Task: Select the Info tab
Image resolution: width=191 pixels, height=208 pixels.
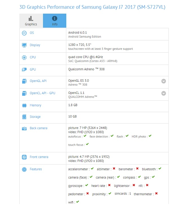Action: coord(55,20)
